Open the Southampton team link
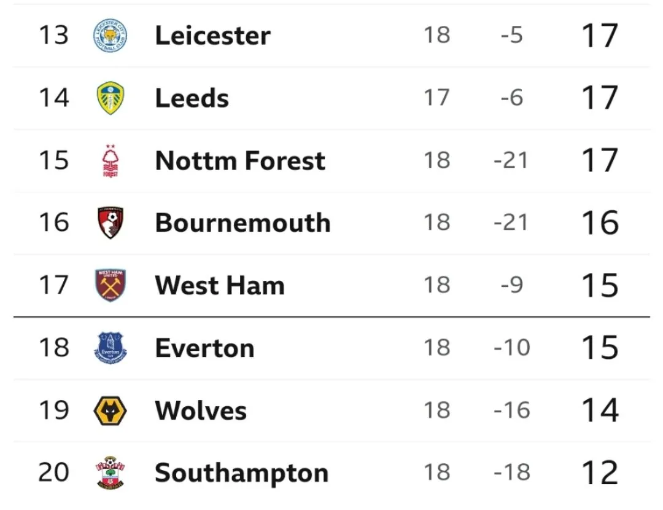Viewport: 663px width, 510px height. pyautogui.click(x=241, y=474)
